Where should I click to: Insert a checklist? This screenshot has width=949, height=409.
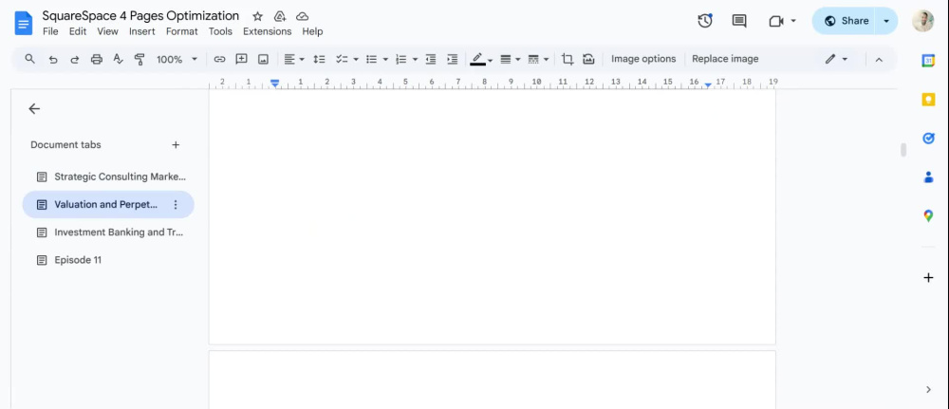coord(342,59)
